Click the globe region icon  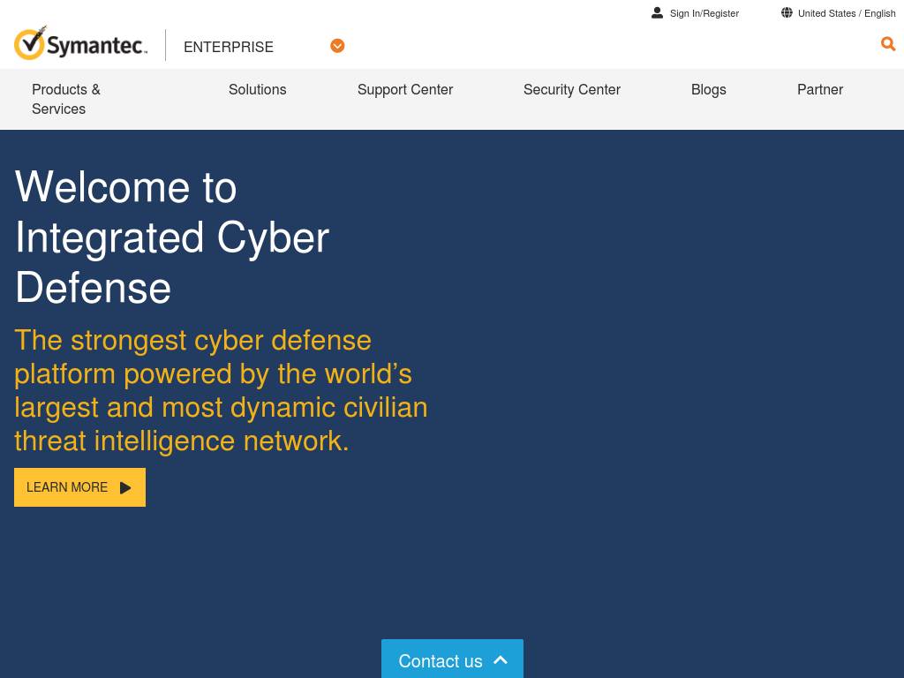787,13
